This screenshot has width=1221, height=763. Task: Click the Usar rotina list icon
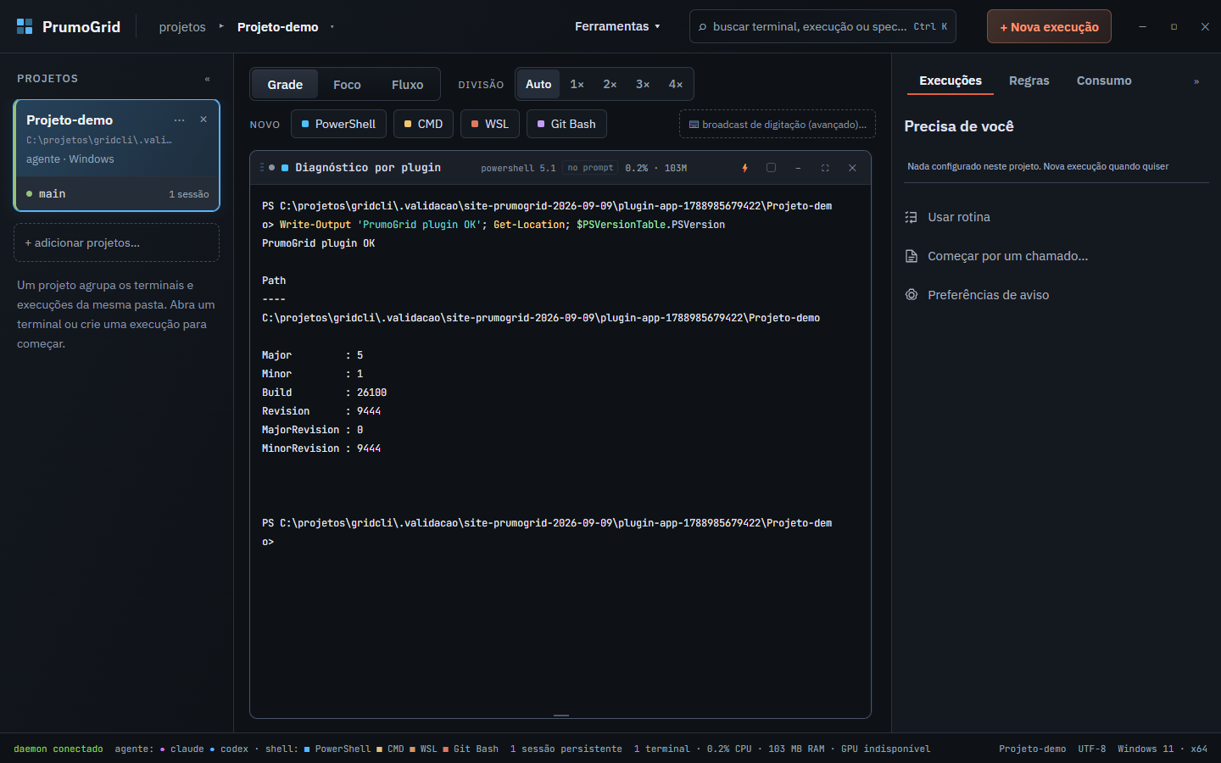912,217
